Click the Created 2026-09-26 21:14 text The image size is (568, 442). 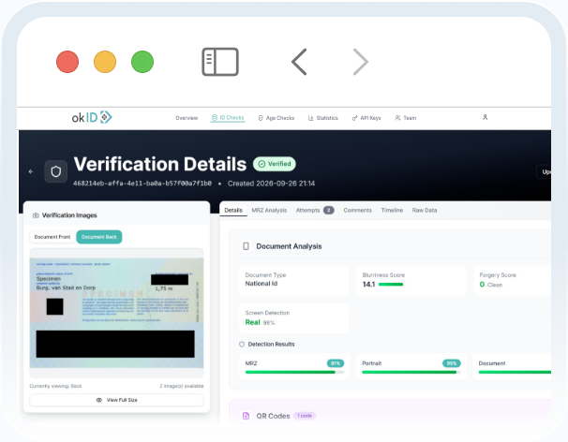(271, 184)
